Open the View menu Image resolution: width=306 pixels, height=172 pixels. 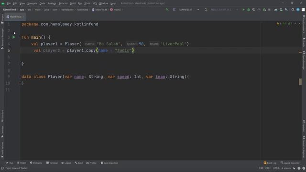tap(22, 3)
